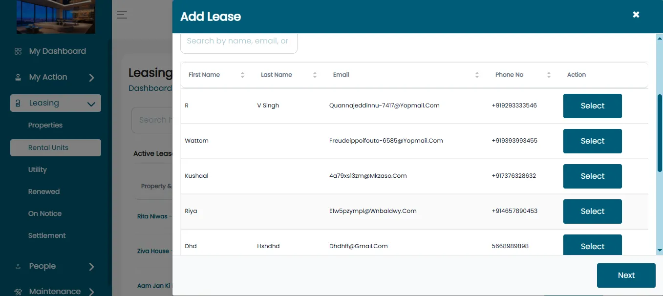Select tenant Wattom

[x=593, y=141]
